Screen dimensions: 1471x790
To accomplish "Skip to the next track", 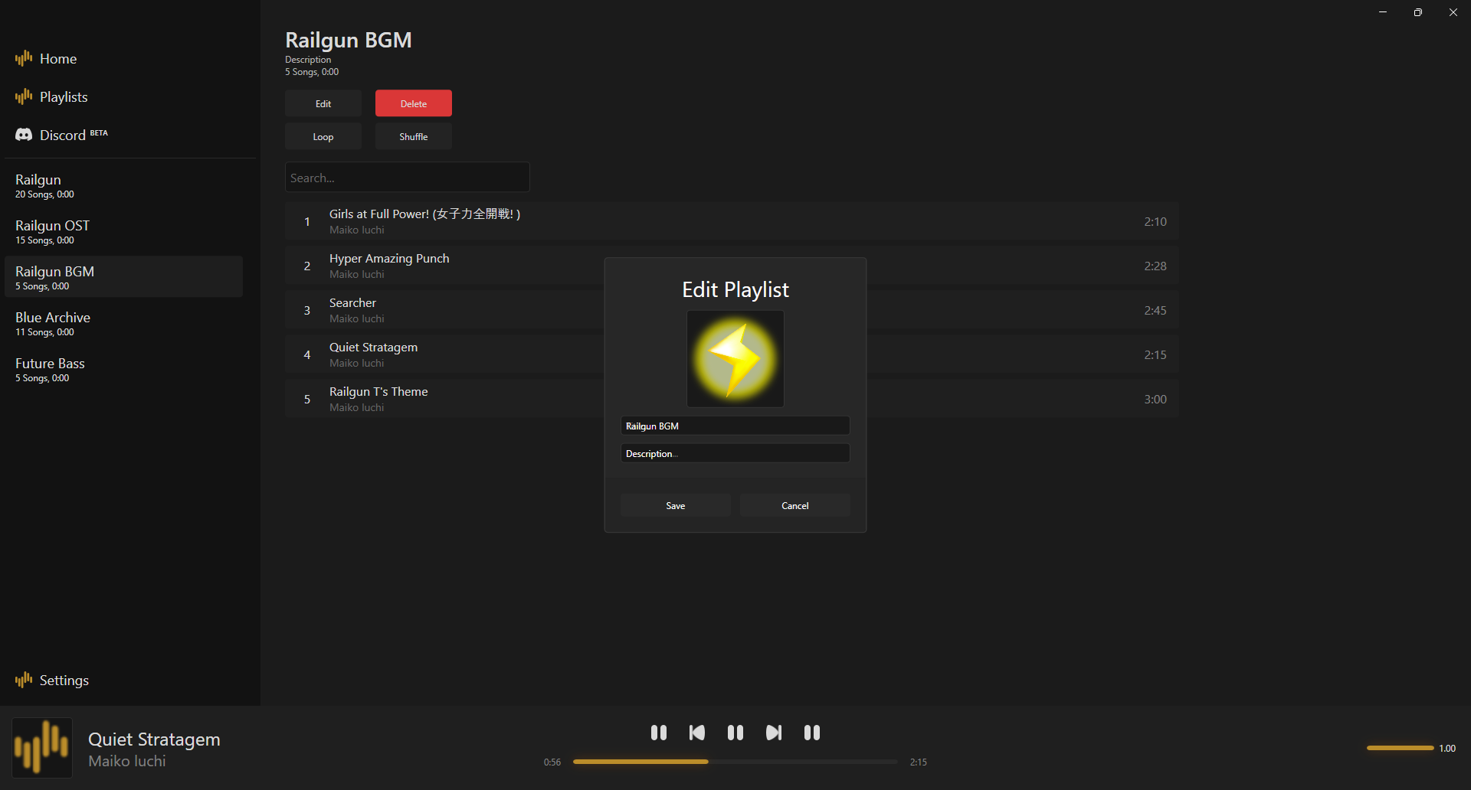I will (774, 733).
